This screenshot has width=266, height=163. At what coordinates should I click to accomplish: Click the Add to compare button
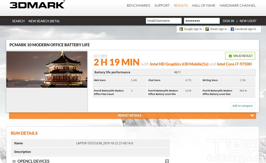click(242, 106)
